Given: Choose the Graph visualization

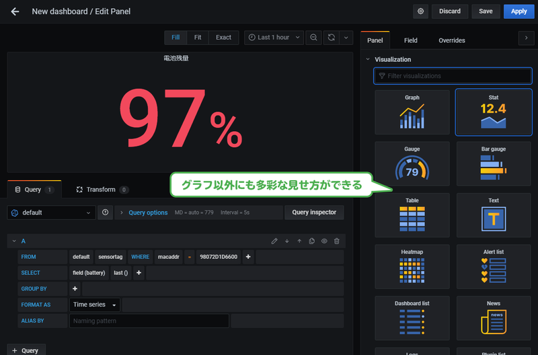Looking at the screenshot, I should 412,112.
